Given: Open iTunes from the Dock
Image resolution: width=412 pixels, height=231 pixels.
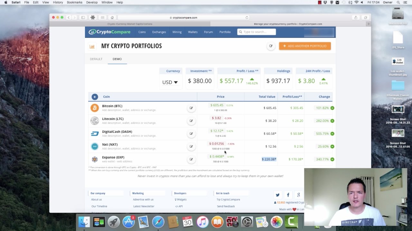Looking at the screenshot, I should pyautogui.click(x=202, y=222).
